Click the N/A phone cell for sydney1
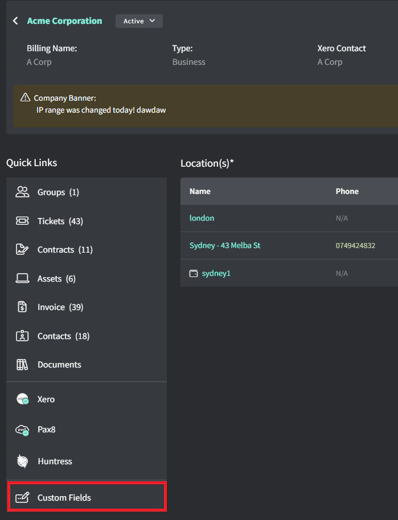Viewport: 398px width, 520px height. click(342, 273)
